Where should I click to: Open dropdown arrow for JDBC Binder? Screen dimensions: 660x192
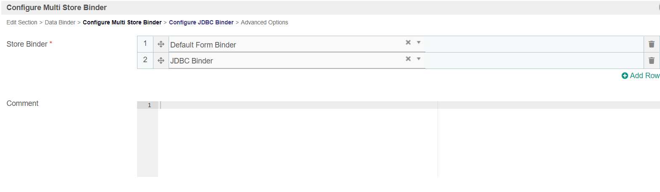419,59
